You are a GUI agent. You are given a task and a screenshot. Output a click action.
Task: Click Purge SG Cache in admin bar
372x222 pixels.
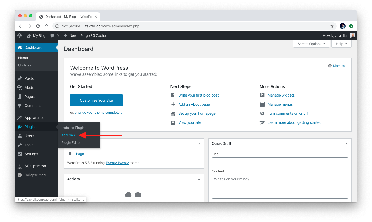(93, 35)
